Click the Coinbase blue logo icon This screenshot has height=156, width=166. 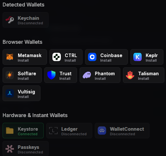tap(92, 57)
